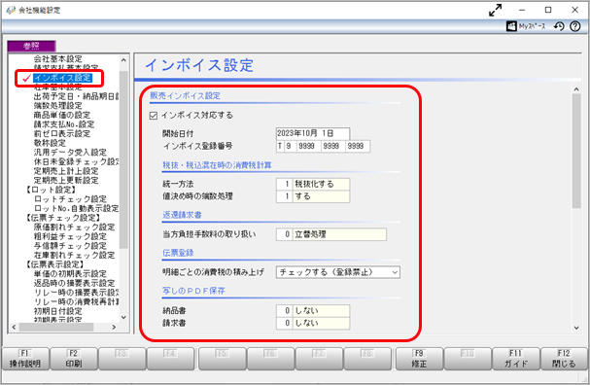Click 【伝票チェック設定】 group heading
This screenshot has width=590, height=385.
click(x=63, y=218)
